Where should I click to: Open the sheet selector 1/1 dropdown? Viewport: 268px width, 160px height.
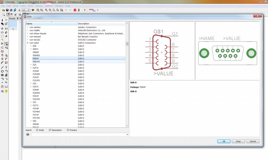click(26, 10)
